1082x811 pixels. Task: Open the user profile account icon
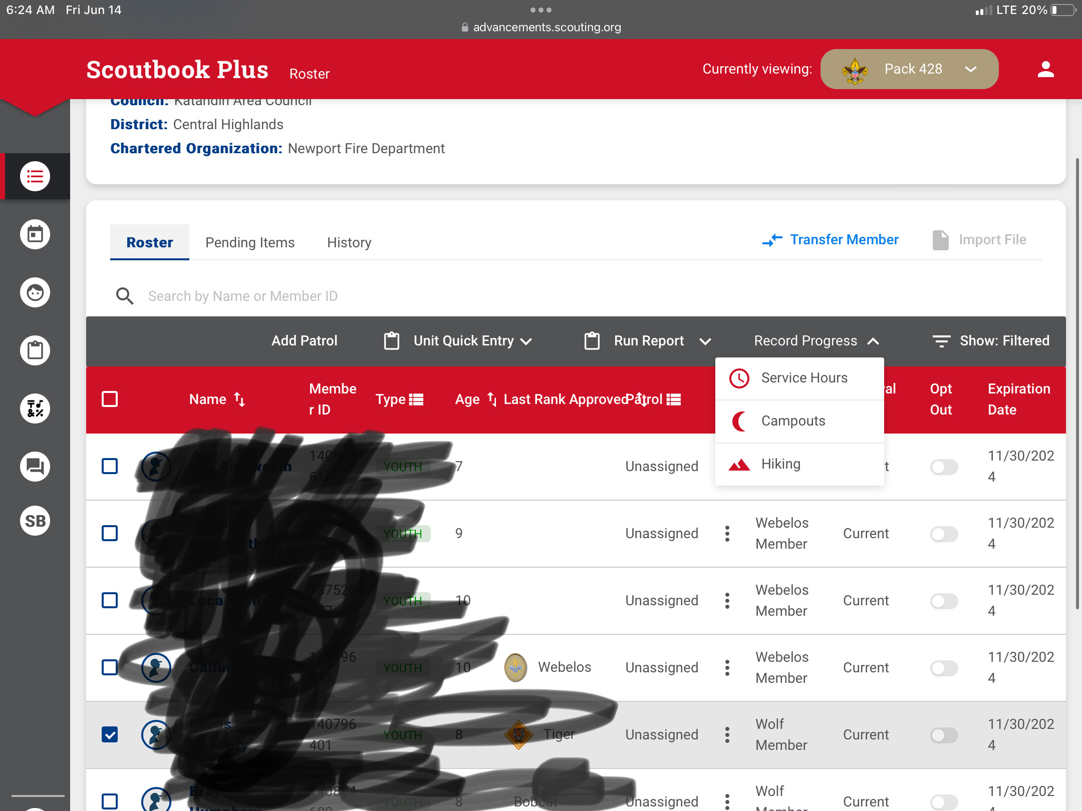(x=1045, y=69)
